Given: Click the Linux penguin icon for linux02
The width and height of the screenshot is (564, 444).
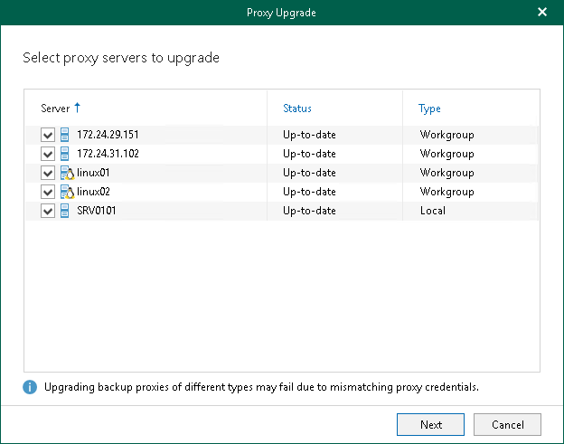Looking at the screenshot, I should [x=67, y=192].
